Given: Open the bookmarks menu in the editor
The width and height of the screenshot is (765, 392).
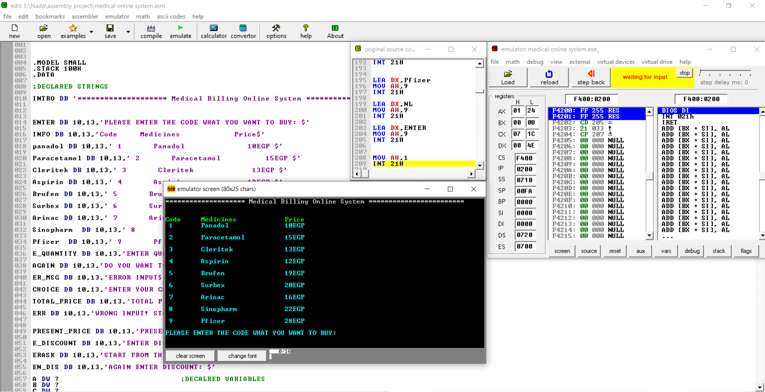Looking at the screenshot, I should click(50, 16).
